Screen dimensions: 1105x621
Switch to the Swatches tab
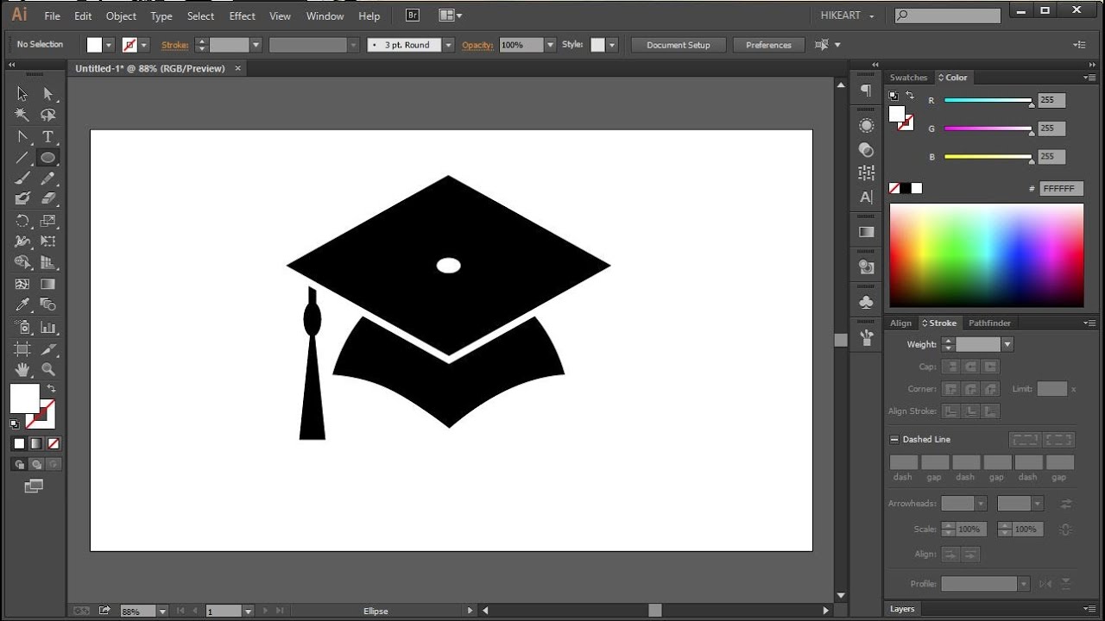pyautogui.click(x=908, y=78)
